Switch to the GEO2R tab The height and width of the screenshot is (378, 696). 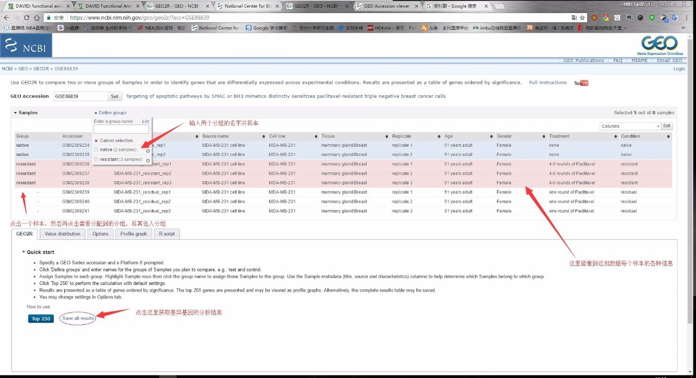[x=24, y=234]
